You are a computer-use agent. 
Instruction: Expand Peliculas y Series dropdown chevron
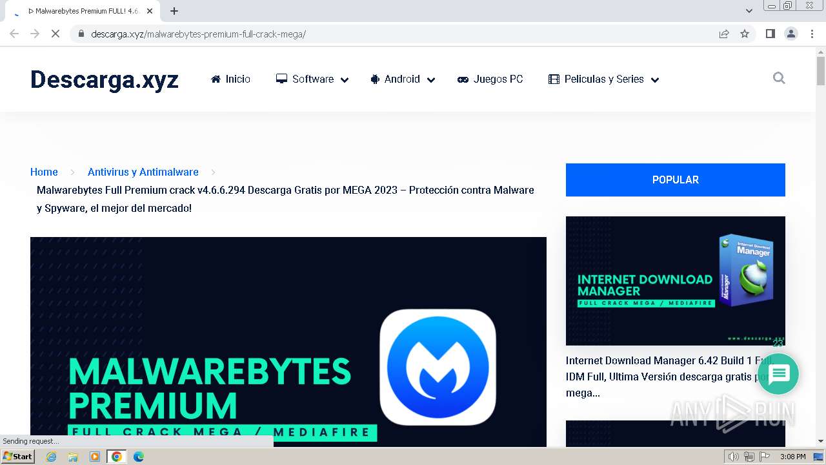pyautogui.click(x=655, y=79)
